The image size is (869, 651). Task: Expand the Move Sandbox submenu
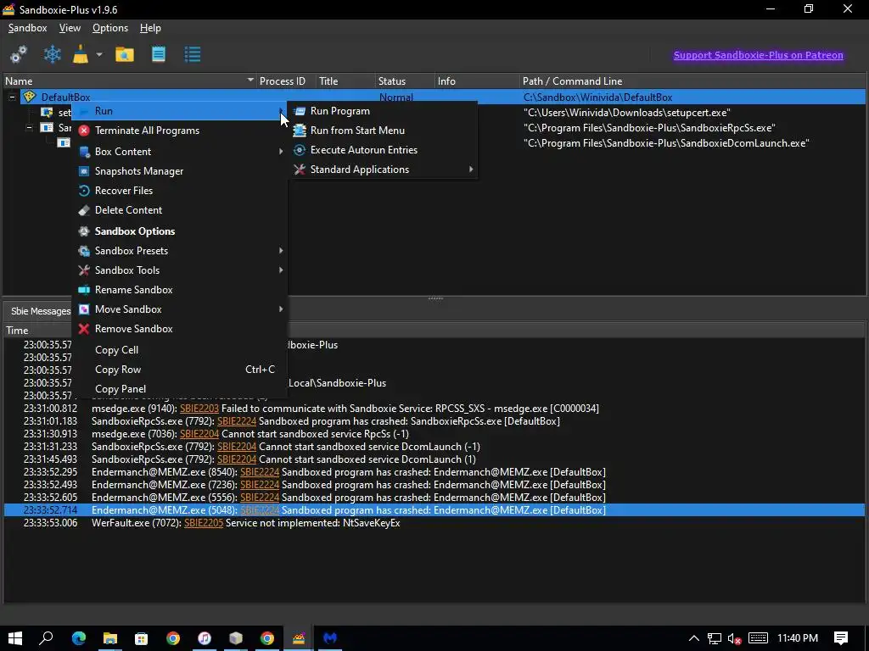pyautogui.click(x=180, y=309)
